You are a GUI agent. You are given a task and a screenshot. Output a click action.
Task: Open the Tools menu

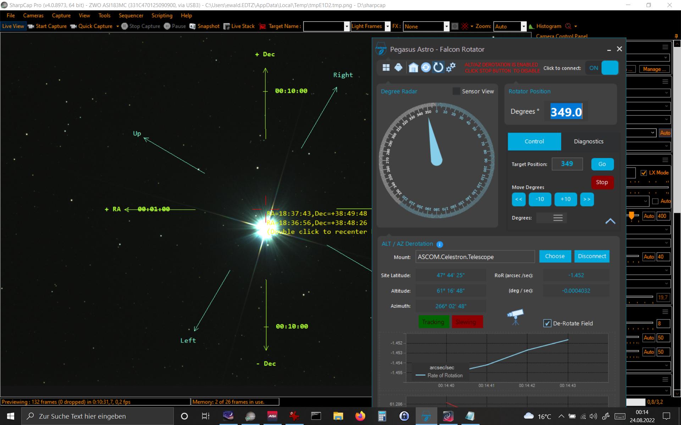tap(104, 16)
